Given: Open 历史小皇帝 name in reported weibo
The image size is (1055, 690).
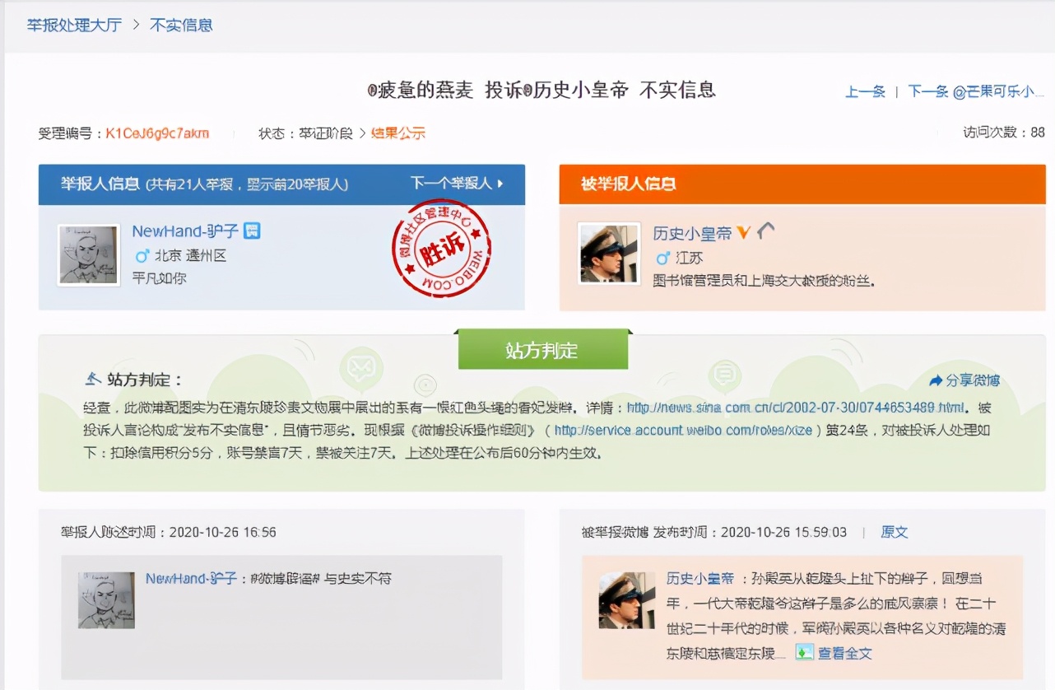Looking at the screenshot, I should 699,579.
